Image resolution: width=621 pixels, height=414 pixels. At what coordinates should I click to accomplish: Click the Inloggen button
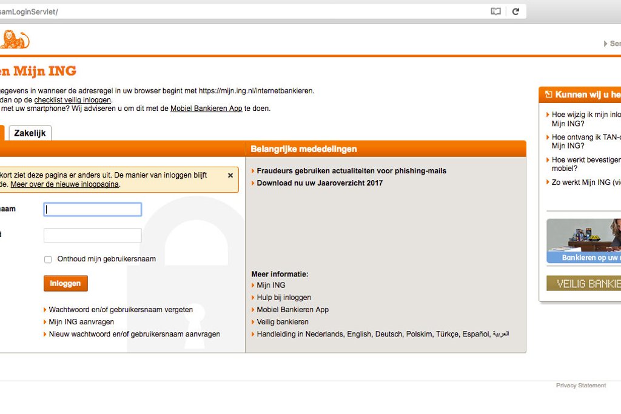click(65, 284)
